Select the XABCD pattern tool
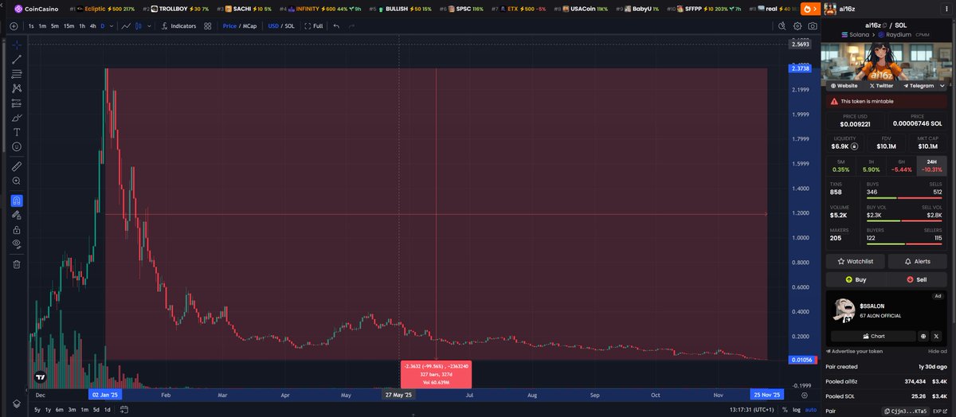 (x=17, y=88)
